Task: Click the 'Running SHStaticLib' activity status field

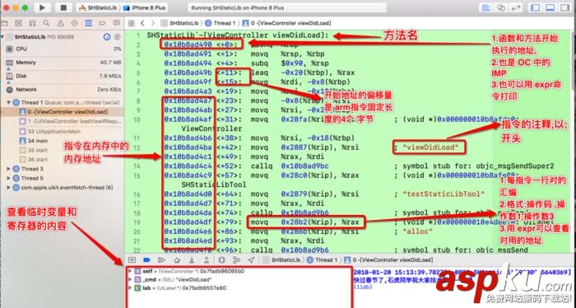Action: pos(287,7)
